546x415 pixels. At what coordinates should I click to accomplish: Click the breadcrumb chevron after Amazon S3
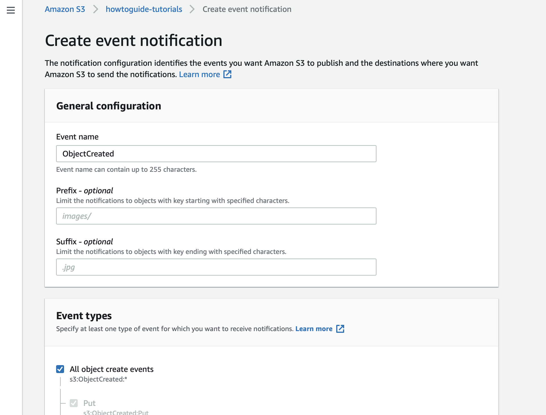click(96, 9)
